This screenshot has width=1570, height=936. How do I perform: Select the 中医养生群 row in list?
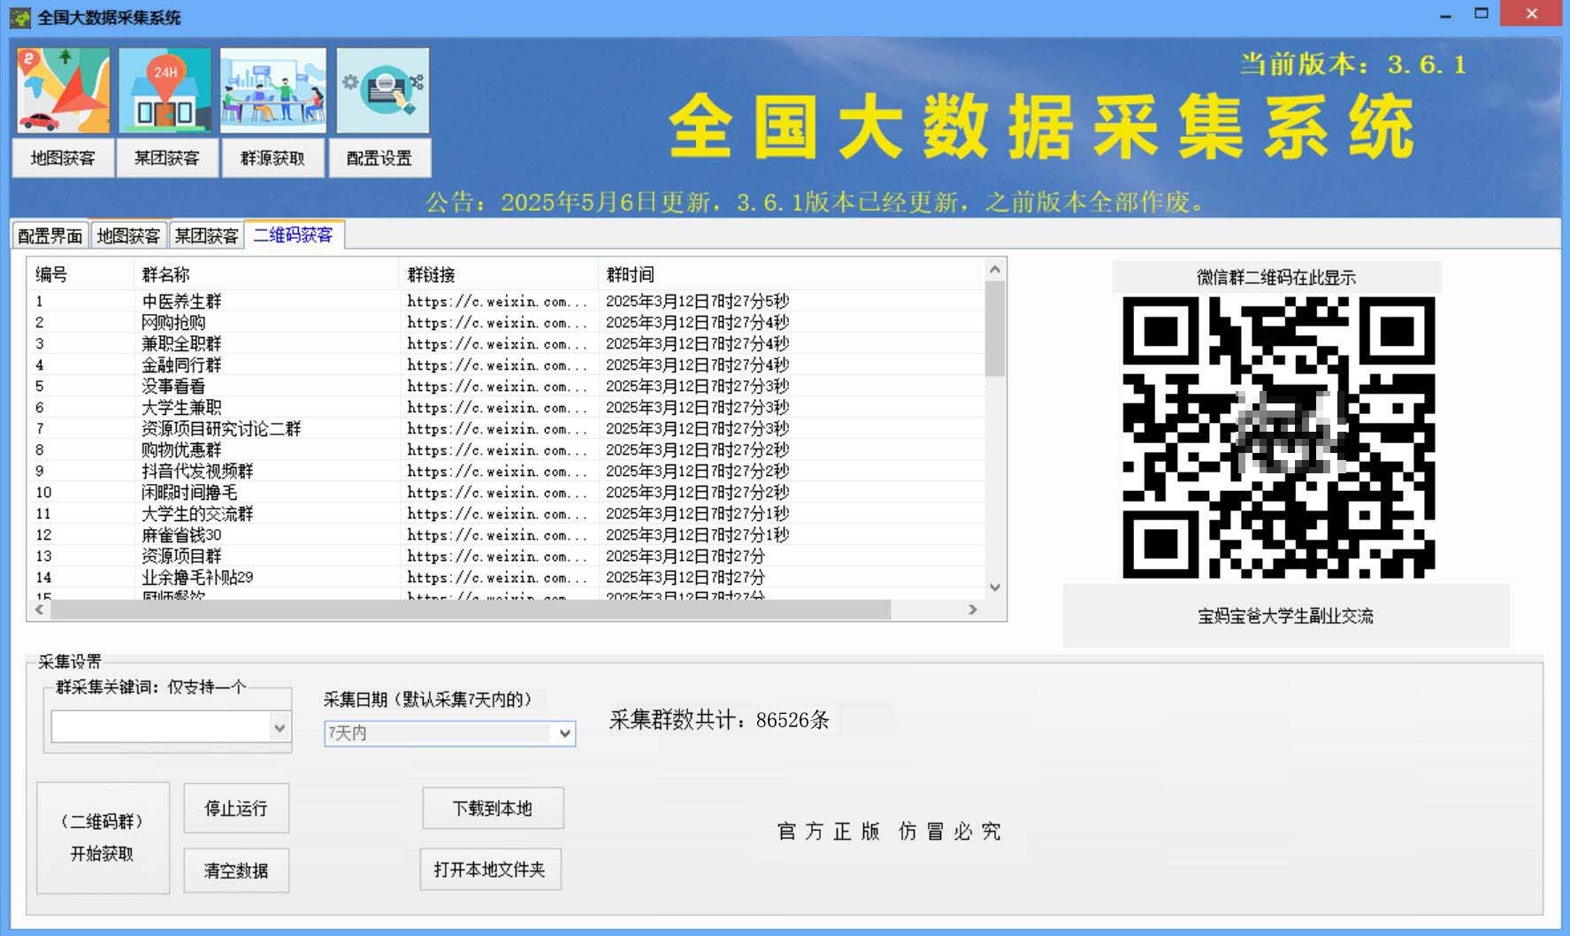[182, 301]
